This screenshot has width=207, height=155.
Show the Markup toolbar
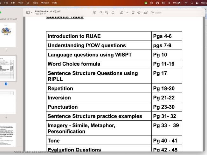pos(139,12)
